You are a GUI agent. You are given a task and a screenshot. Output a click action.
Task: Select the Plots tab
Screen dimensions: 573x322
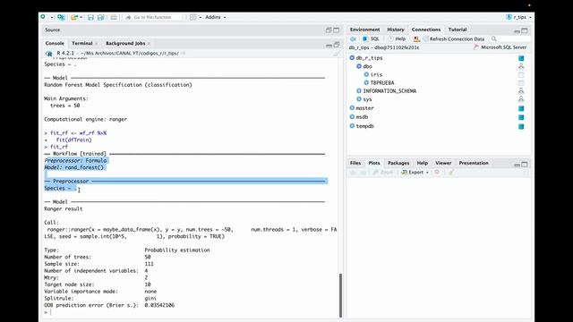374,163
